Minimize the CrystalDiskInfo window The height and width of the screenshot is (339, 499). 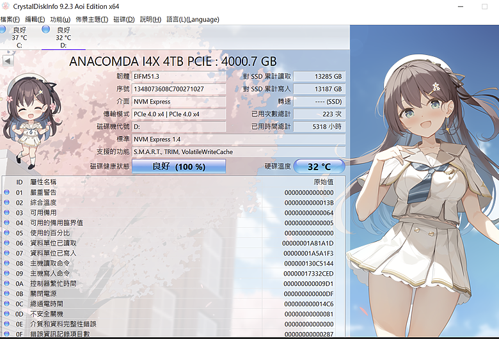pos(461,6)
